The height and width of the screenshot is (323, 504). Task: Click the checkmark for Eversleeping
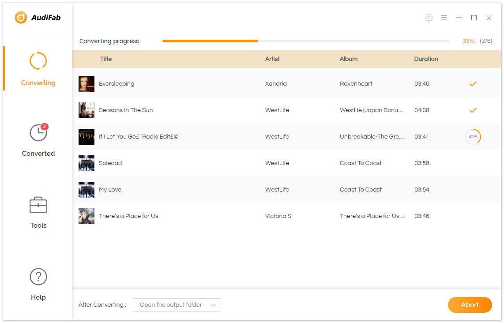pyautogui.click(x=473, y=84)
